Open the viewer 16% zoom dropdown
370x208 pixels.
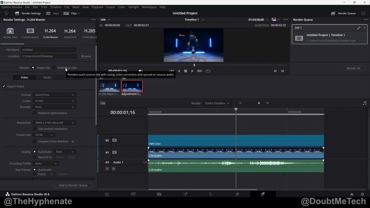coord(105,20)
